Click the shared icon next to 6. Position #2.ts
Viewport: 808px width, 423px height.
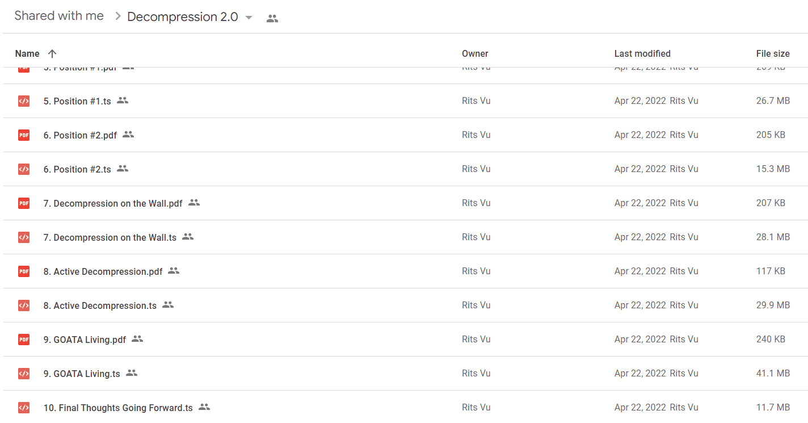tap(123, 169)
